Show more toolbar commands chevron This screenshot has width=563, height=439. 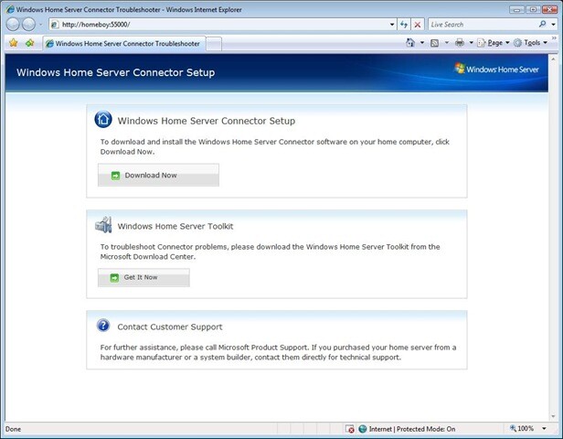[554, 37]
